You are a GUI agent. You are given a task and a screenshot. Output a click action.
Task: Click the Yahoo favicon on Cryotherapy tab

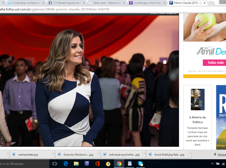click(131, 3)
